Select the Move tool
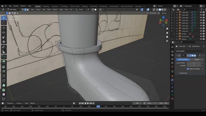The image size is (206, 116). pos(4,28)
